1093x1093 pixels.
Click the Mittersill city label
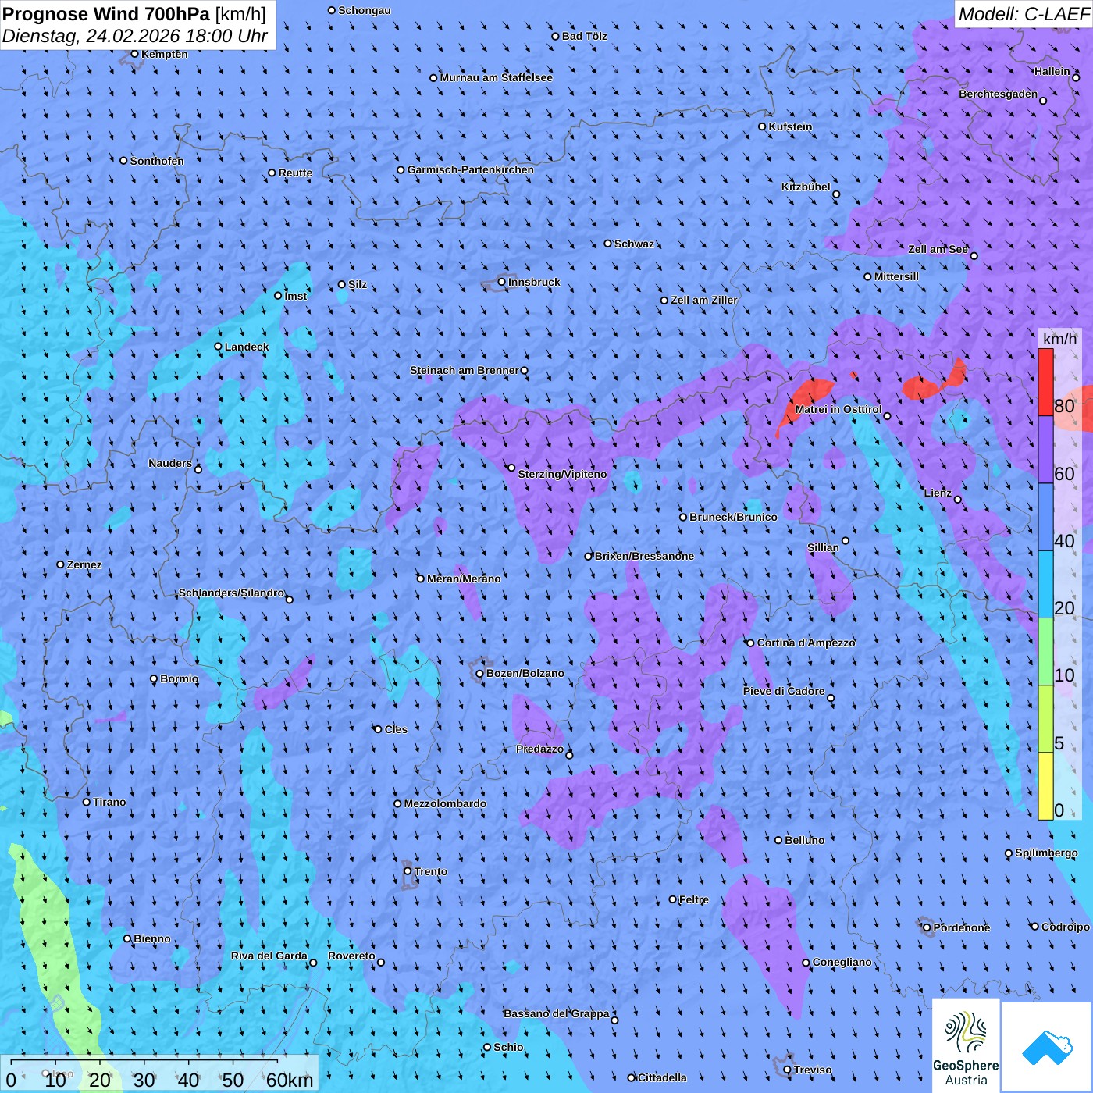point(896,276)
